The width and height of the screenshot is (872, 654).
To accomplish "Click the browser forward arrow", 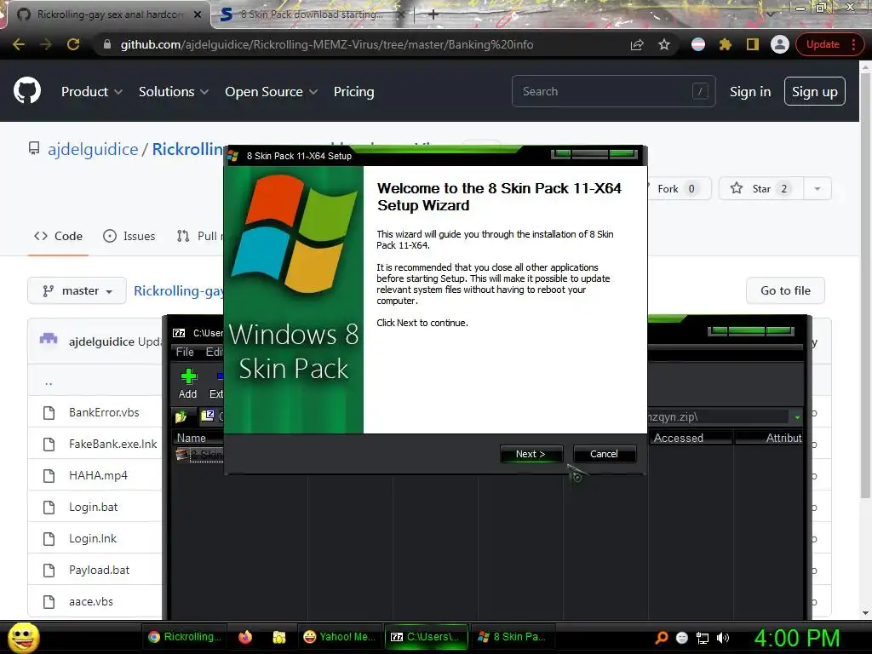I will point(46,44).
